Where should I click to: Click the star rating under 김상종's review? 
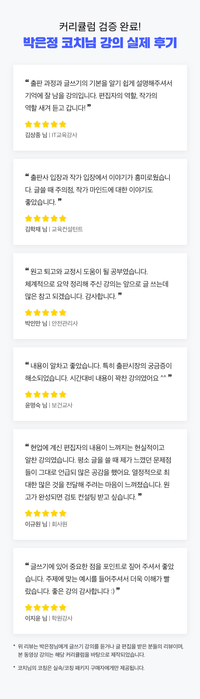pyautogui.click(x=46, y=124)
